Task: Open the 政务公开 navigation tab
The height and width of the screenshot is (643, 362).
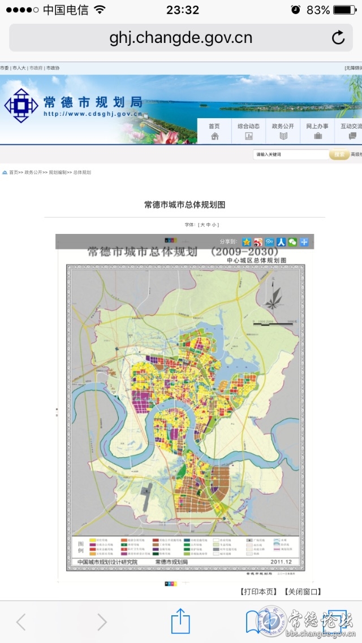Action: click(283, 131)
